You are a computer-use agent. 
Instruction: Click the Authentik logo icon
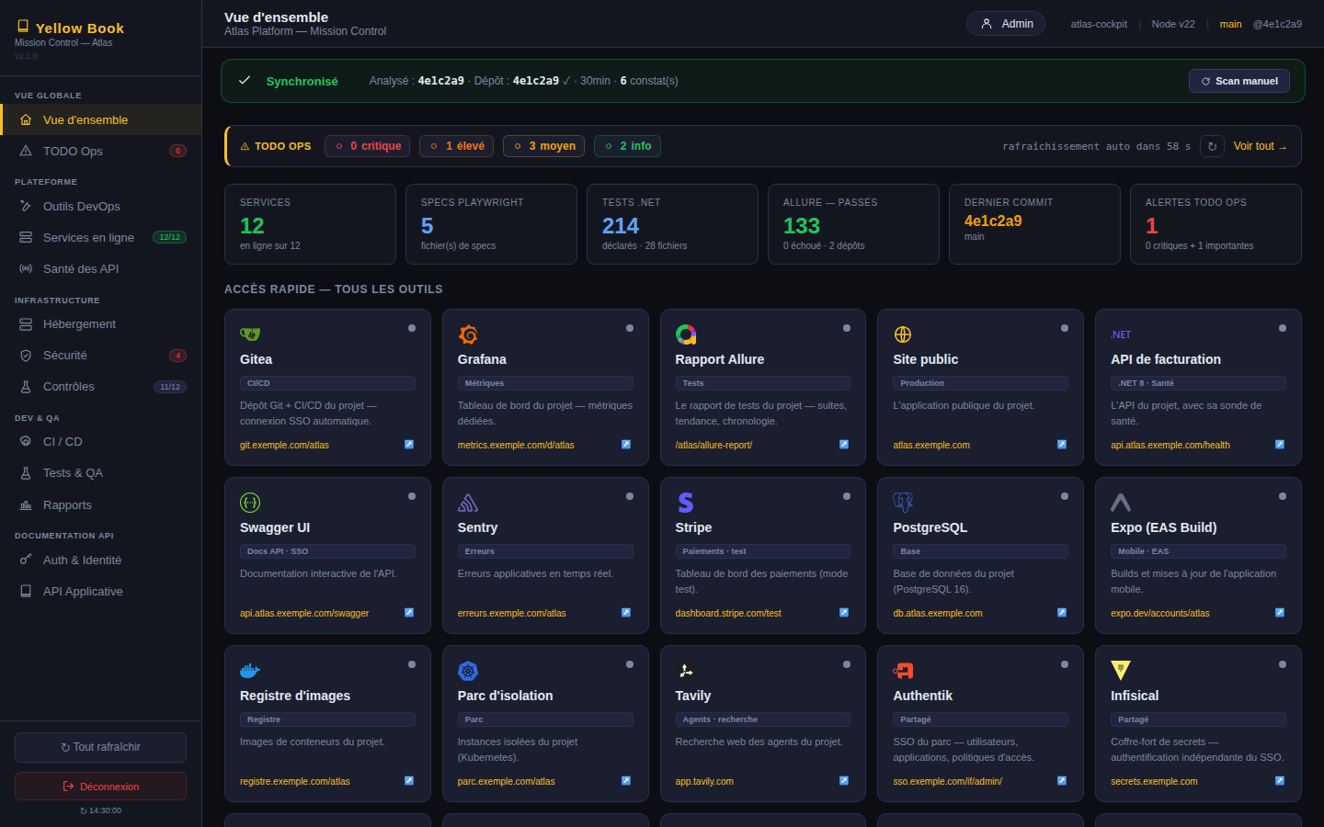tap(903, 671)
